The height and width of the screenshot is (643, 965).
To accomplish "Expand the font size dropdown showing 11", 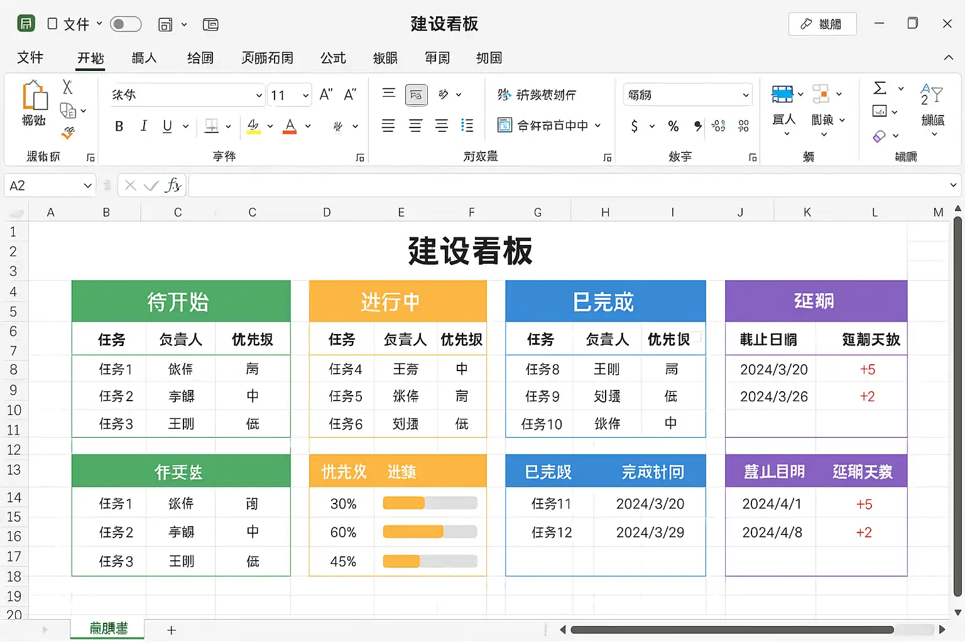I will pyautogui.click(x=305, y=95).
